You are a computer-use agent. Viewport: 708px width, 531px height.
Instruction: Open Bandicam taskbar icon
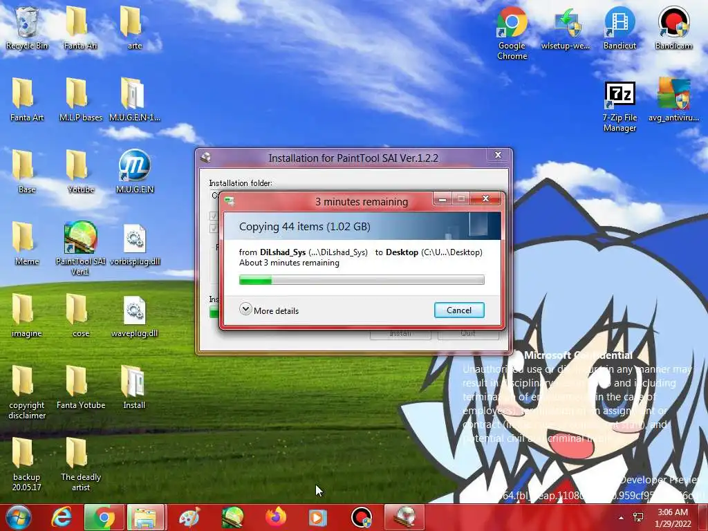(x=361, y=517)
